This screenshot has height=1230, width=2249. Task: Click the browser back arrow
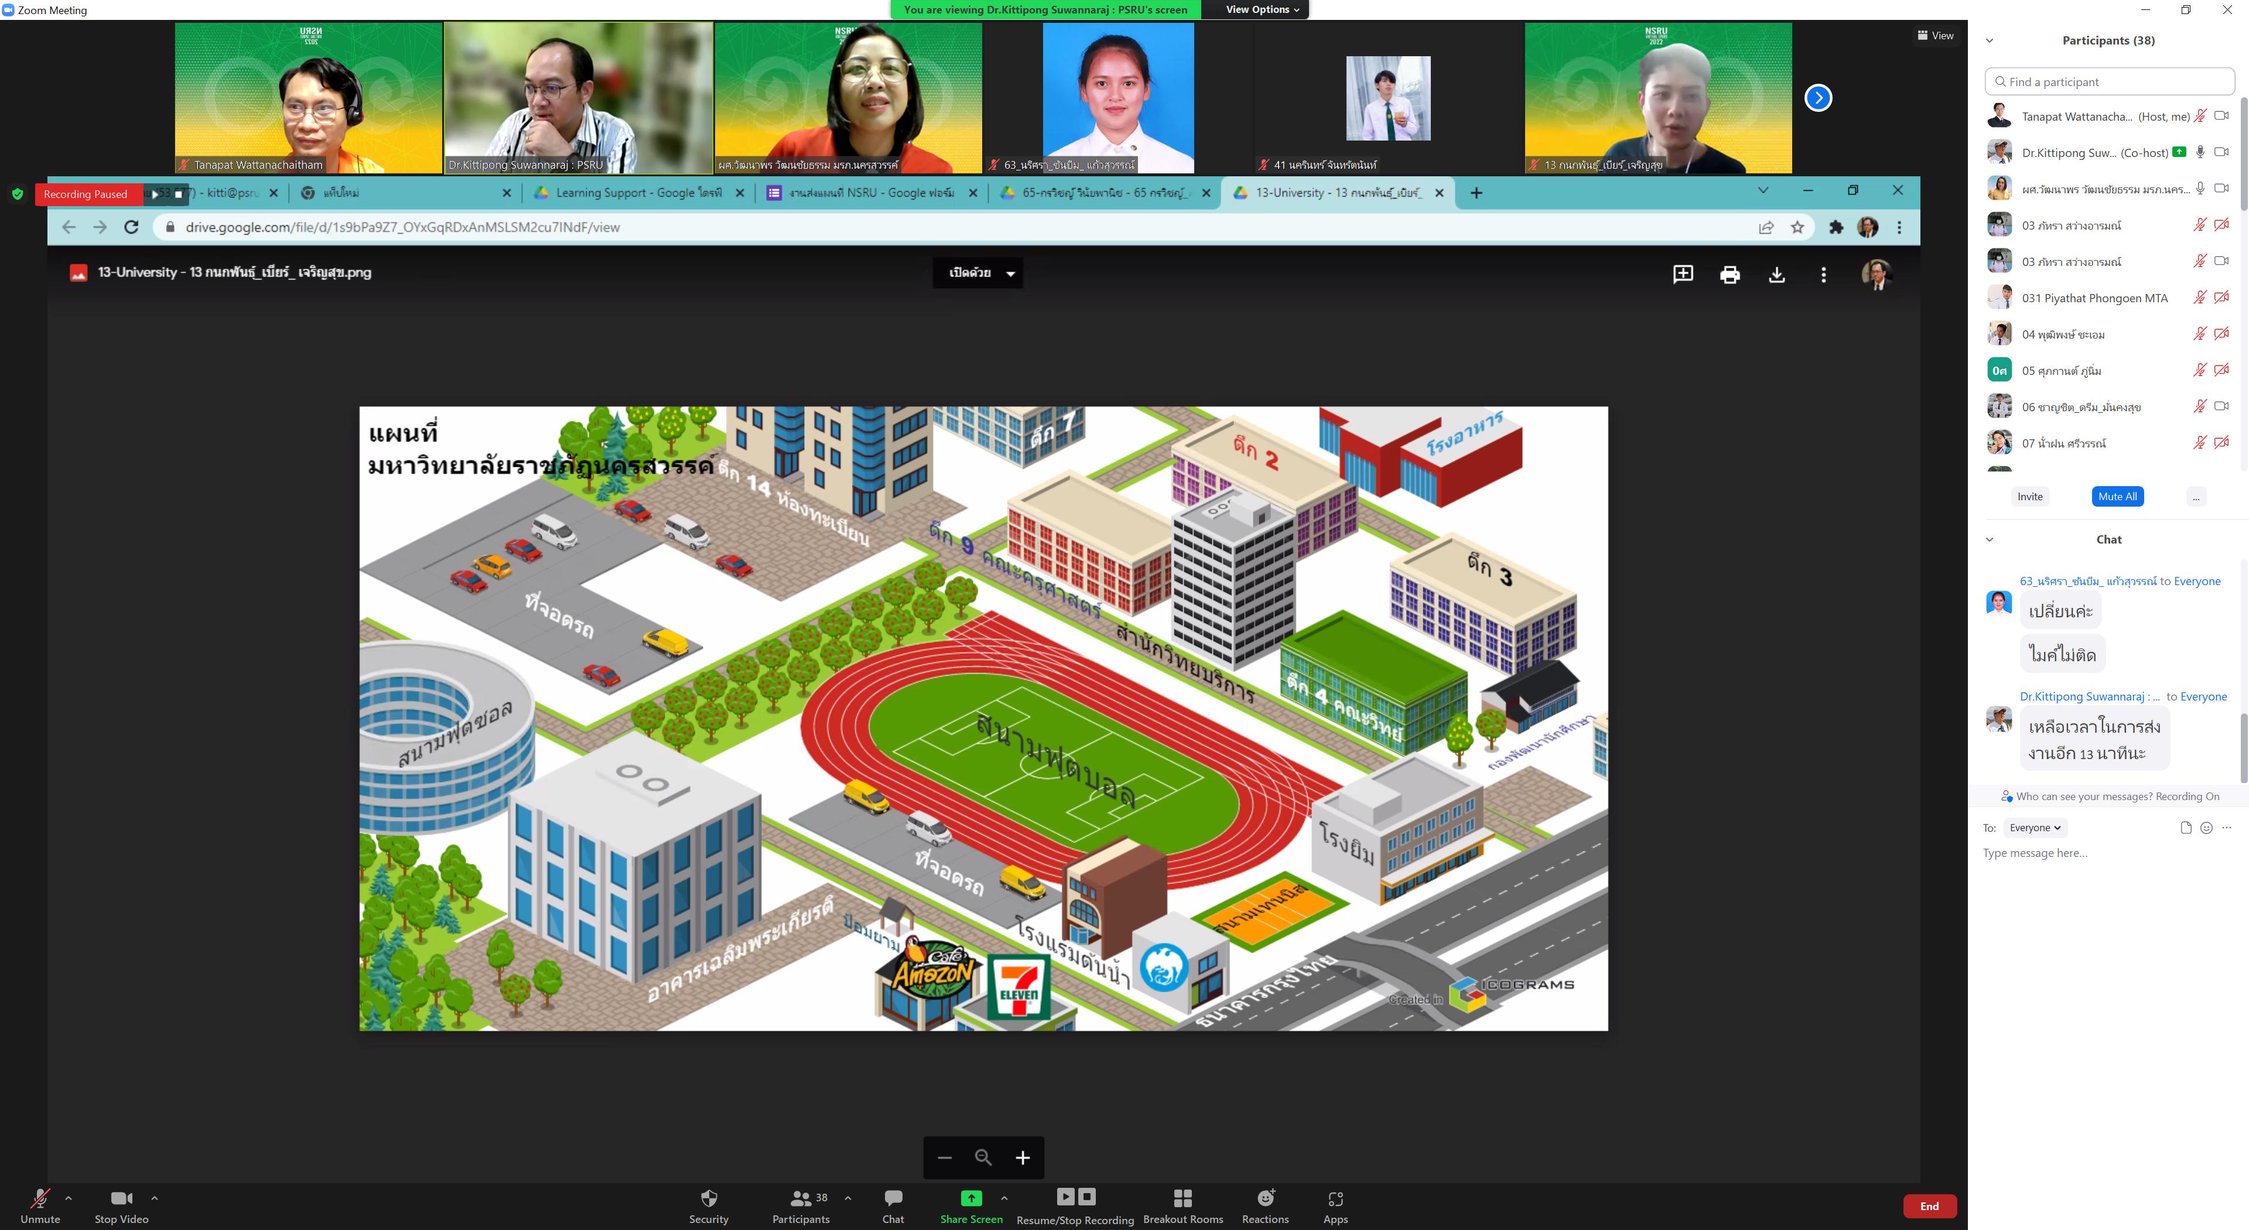click(69, 227)
